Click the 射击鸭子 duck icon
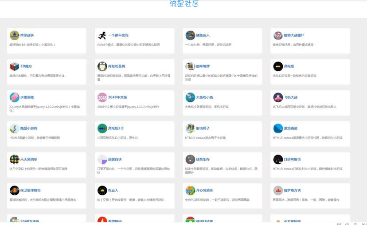367x225 pixels. click(190, 128)
